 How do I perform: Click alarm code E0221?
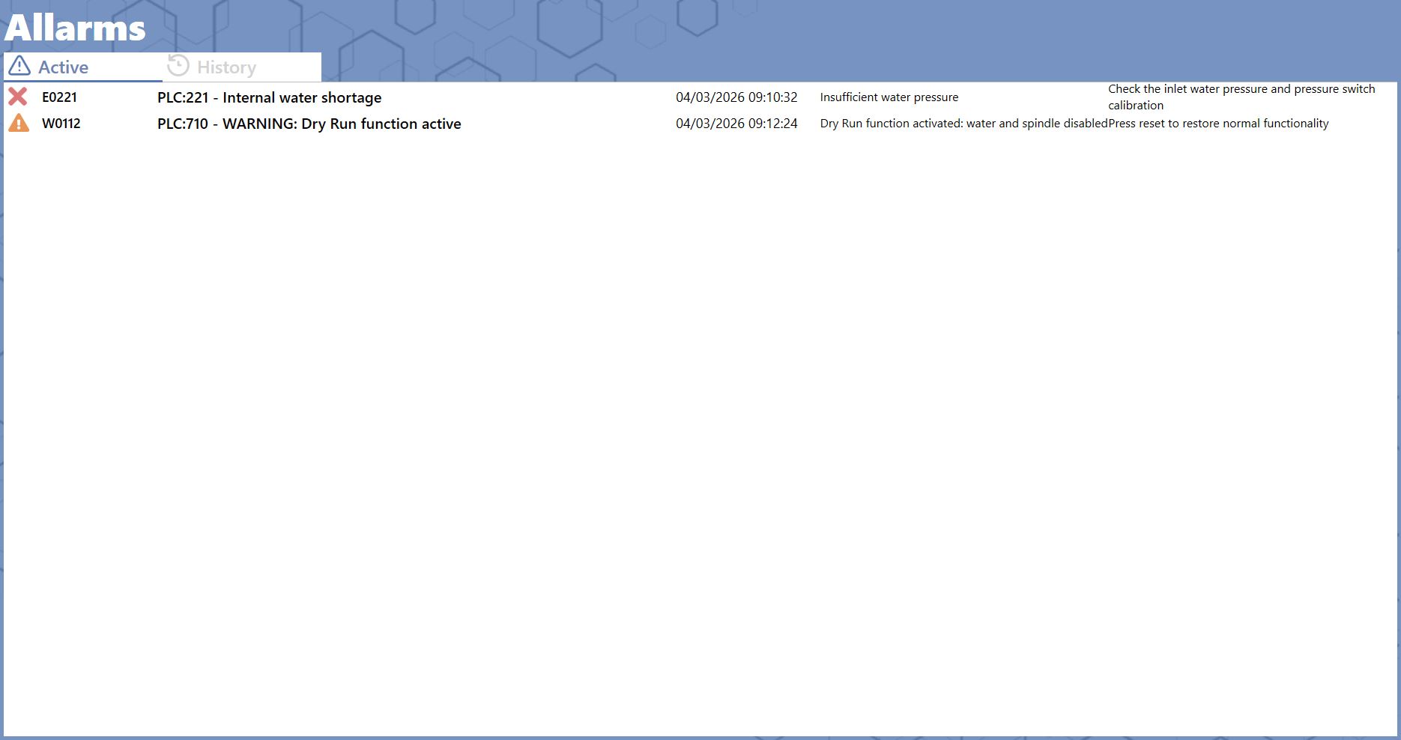tap(59, 97)
